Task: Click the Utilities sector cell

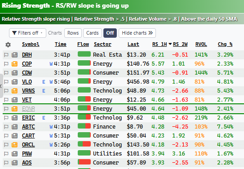Action: (x=107, y=154)
